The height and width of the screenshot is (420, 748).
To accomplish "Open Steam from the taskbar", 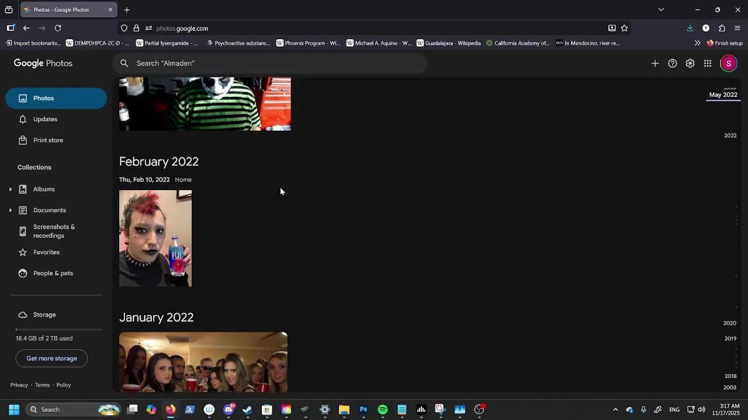I will [x=247, y=409].
